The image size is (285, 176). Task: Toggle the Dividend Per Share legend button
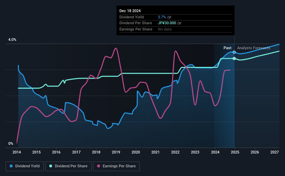[68, 166]
